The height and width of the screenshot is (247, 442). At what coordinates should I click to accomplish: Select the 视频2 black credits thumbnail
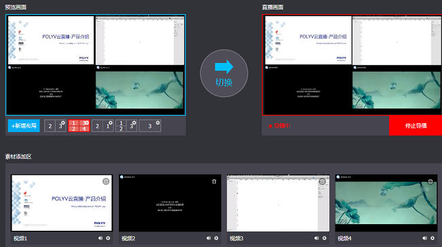(170, 203)
